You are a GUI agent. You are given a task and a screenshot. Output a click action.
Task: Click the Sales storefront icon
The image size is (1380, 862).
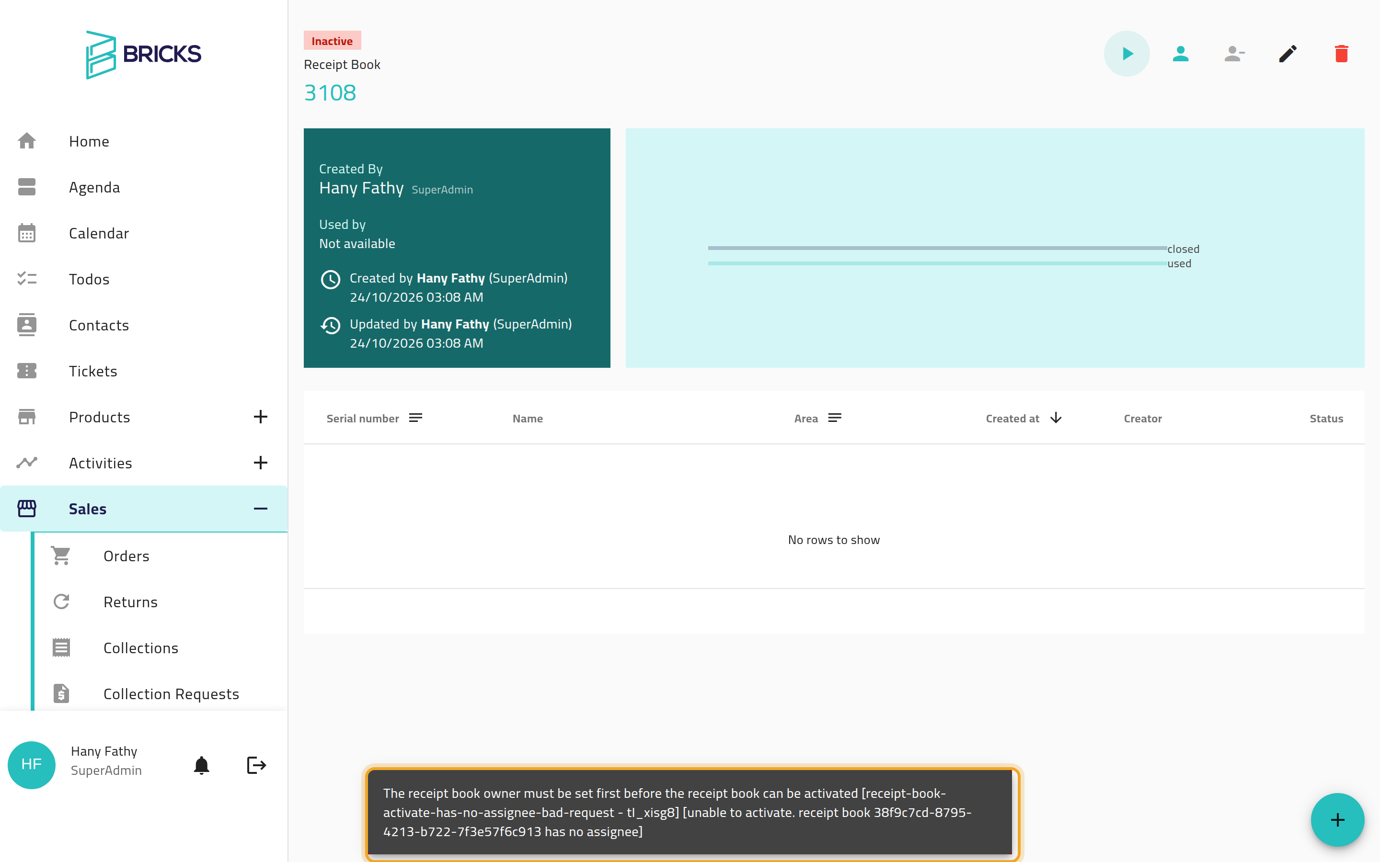pos(27,509)
